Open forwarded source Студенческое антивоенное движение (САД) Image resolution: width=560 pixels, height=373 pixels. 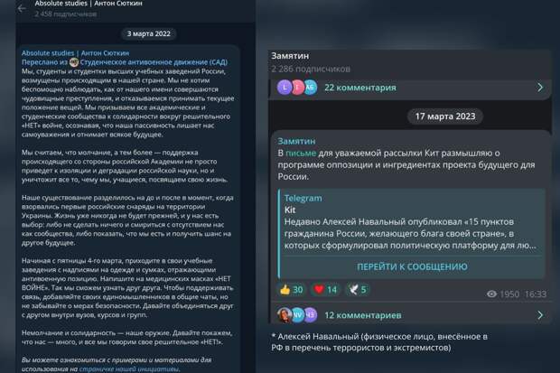[154, 62]
